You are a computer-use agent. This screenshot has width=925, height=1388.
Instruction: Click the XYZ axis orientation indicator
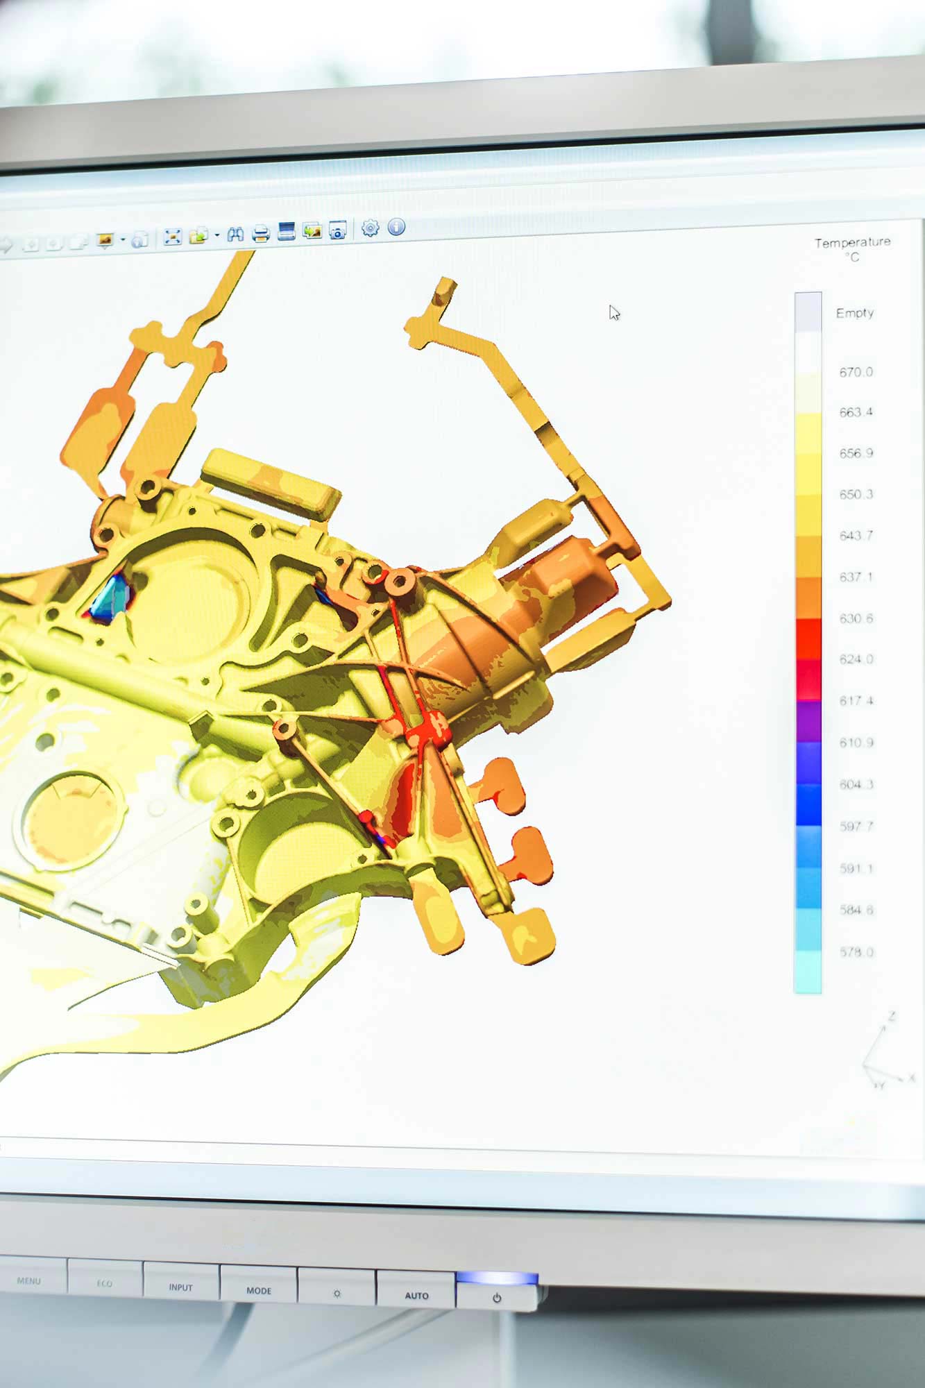coord(885,1053)
